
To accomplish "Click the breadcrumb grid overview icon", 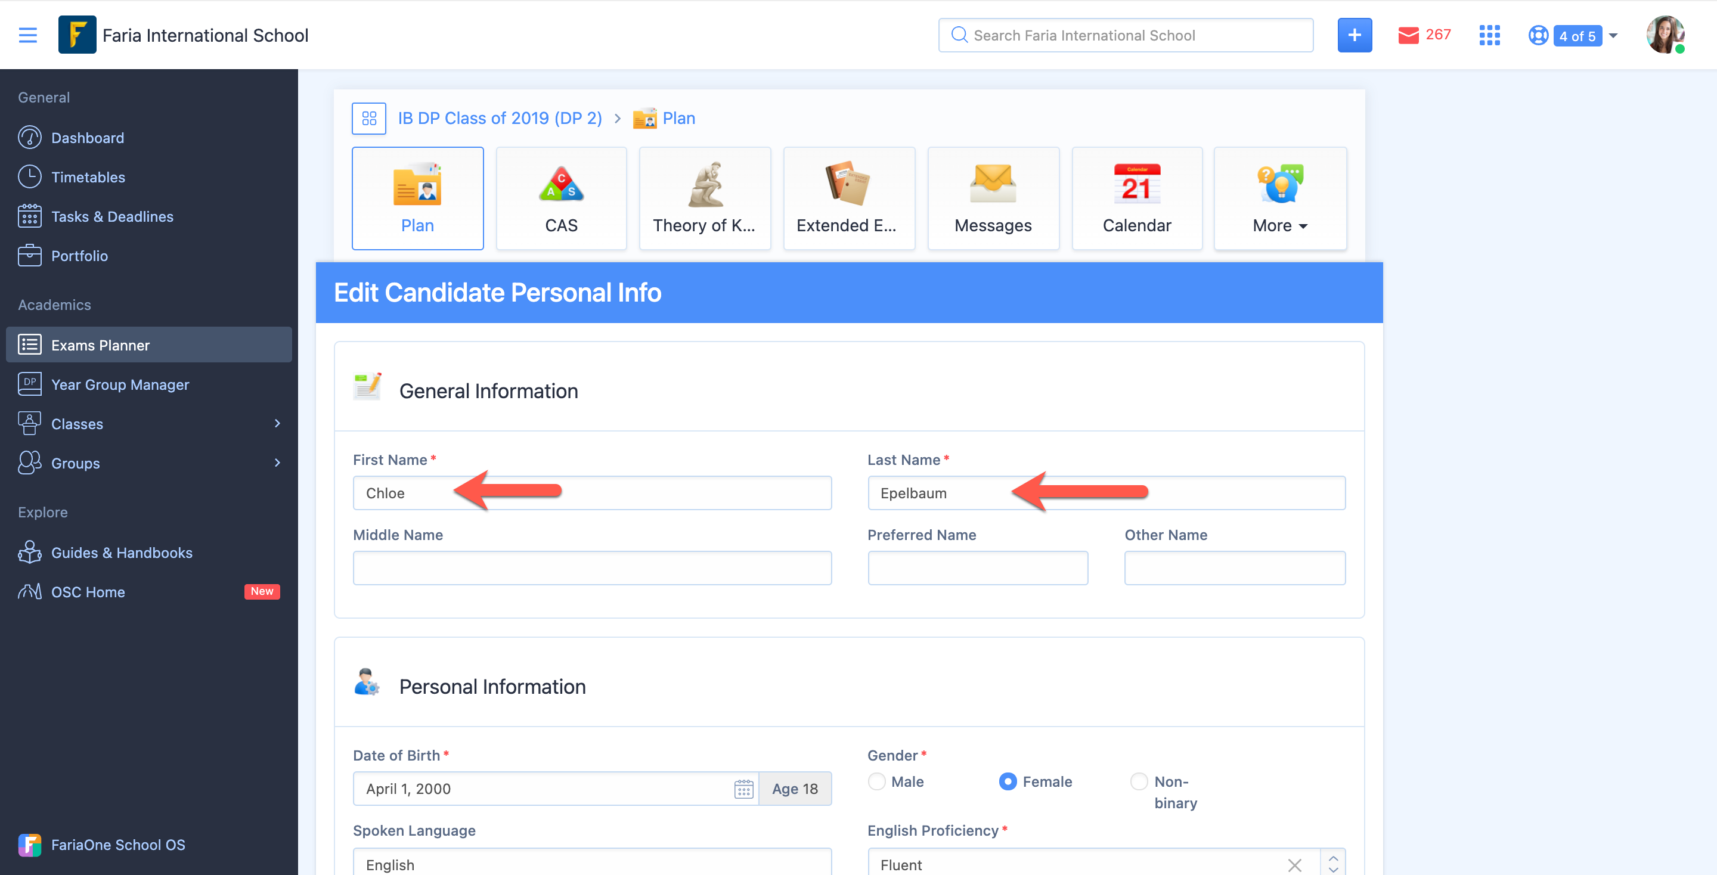I will coord(368,119).
